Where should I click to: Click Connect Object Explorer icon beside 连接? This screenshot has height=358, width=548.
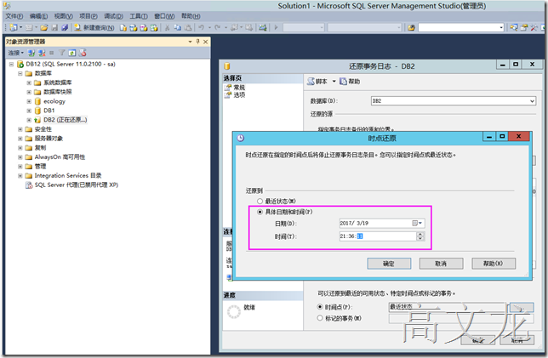(x=31, y=53)
